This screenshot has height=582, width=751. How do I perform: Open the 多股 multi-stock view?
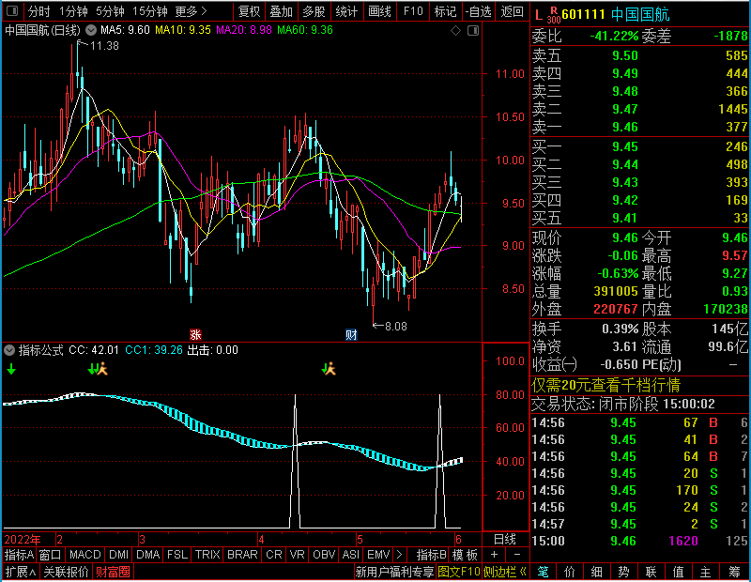314,11
